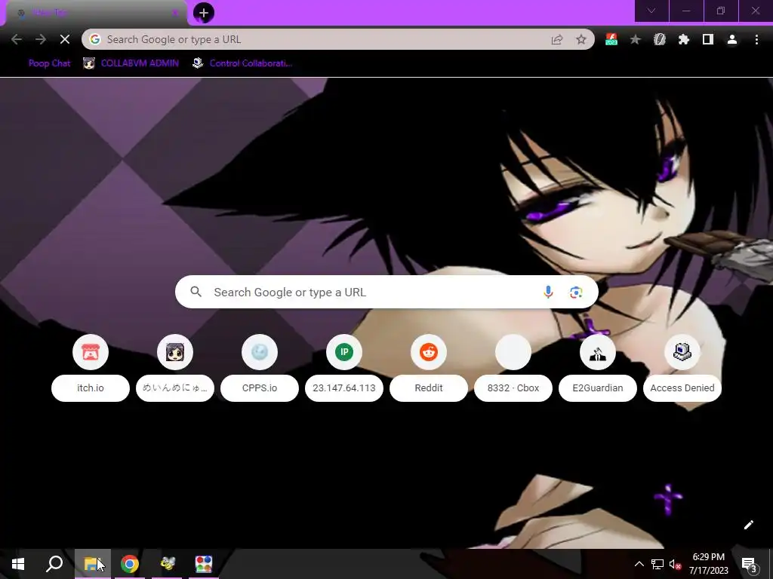
Task: Open Windows taskbar search
Action: 54,564
